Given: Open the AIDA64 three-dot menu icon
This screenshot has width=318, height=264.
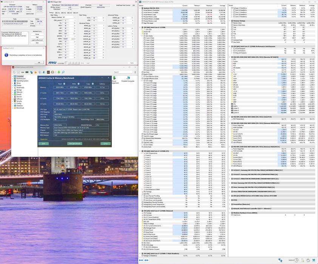Looking at the screenshot, I should point(135,72).
